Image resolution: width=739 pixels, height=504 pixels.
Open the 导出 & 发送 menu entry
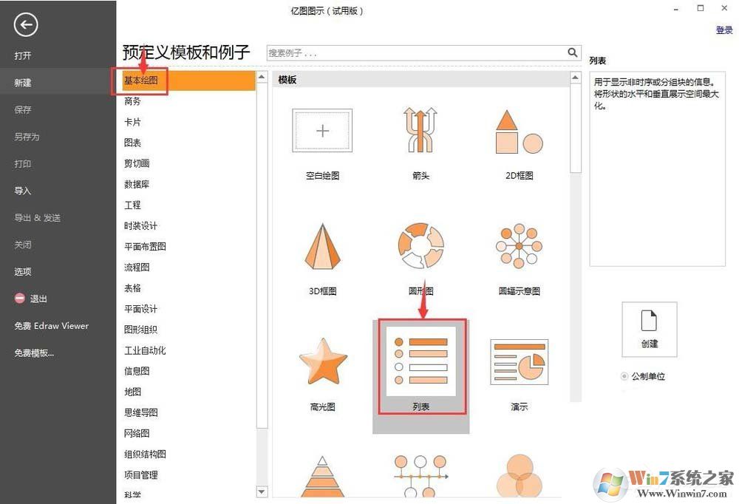34,217
